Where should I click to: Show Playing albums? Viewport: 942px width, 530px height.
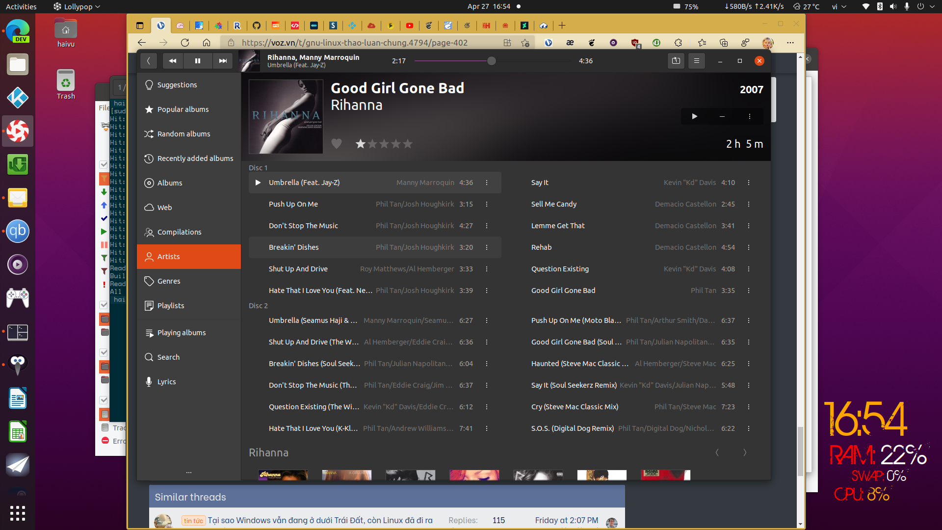pyautogui.click(x=189, y=333)
